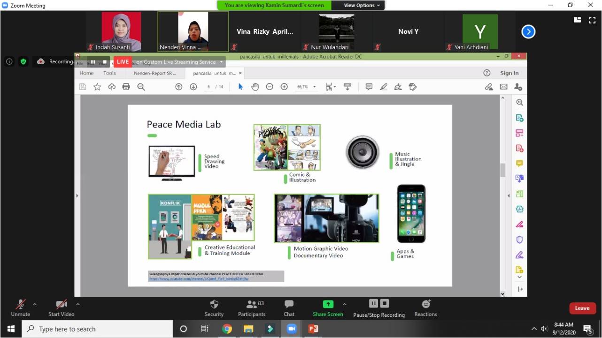The image size is (602, 338).
Task: Switch to Nenden-Report SR document tab
Action: (155, 73)
